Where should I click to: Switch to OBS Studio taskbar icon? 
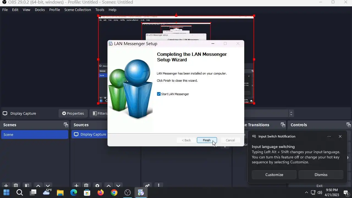[128, 193]
